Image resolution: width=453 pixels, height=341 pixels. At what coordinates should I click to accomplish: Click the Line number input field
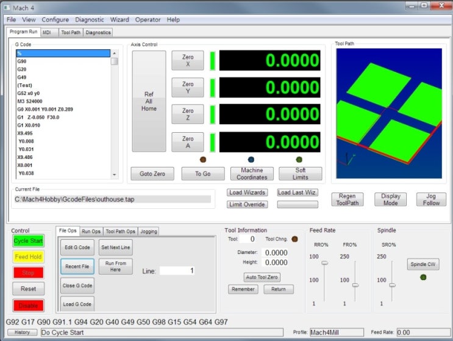point(177,270)
